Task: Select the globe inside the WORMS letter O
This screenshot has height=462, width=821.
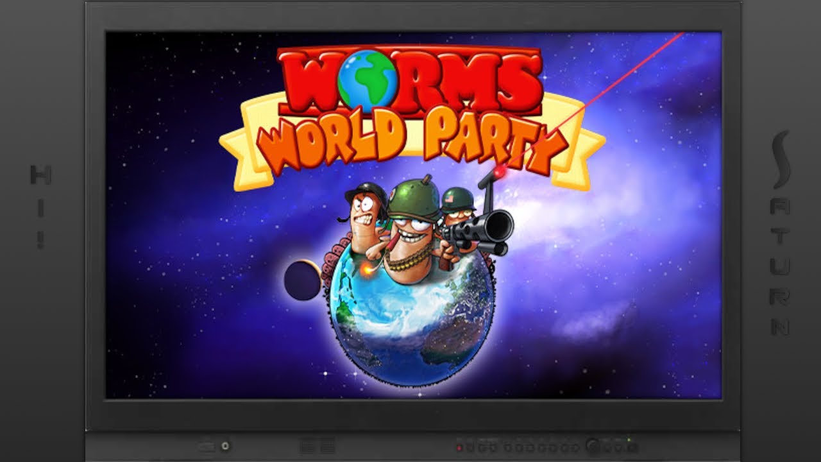Action: 367,81
